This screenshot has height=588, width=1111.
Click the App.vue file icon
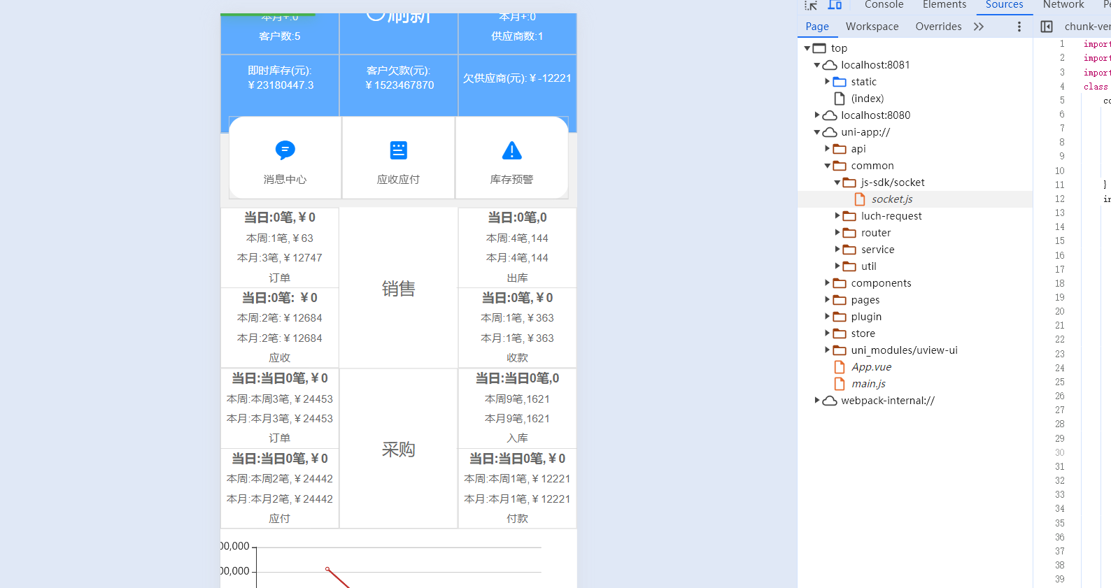(x=840, y=367)
